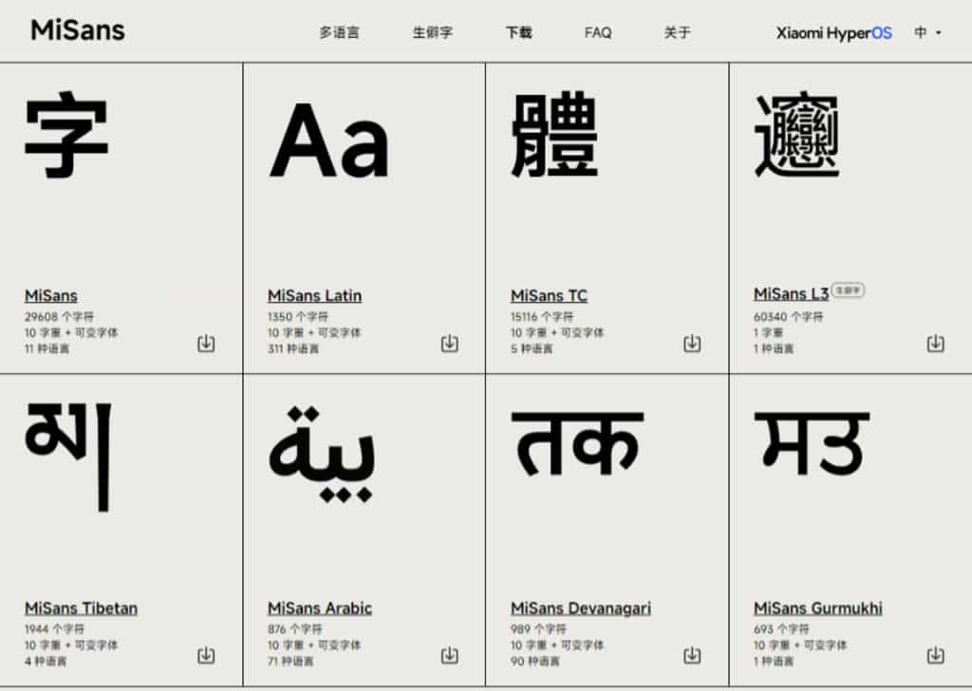Click the text '1 字重' under MiSans L3
This screenshot has width=972, height=691.
(x=767, y=333)
